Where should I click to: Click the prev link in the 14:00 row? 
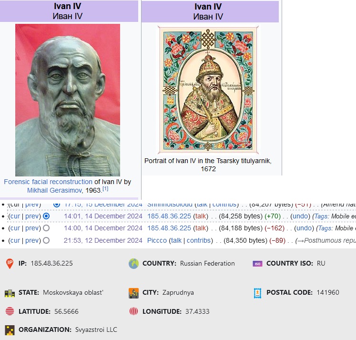coord(32,228)
